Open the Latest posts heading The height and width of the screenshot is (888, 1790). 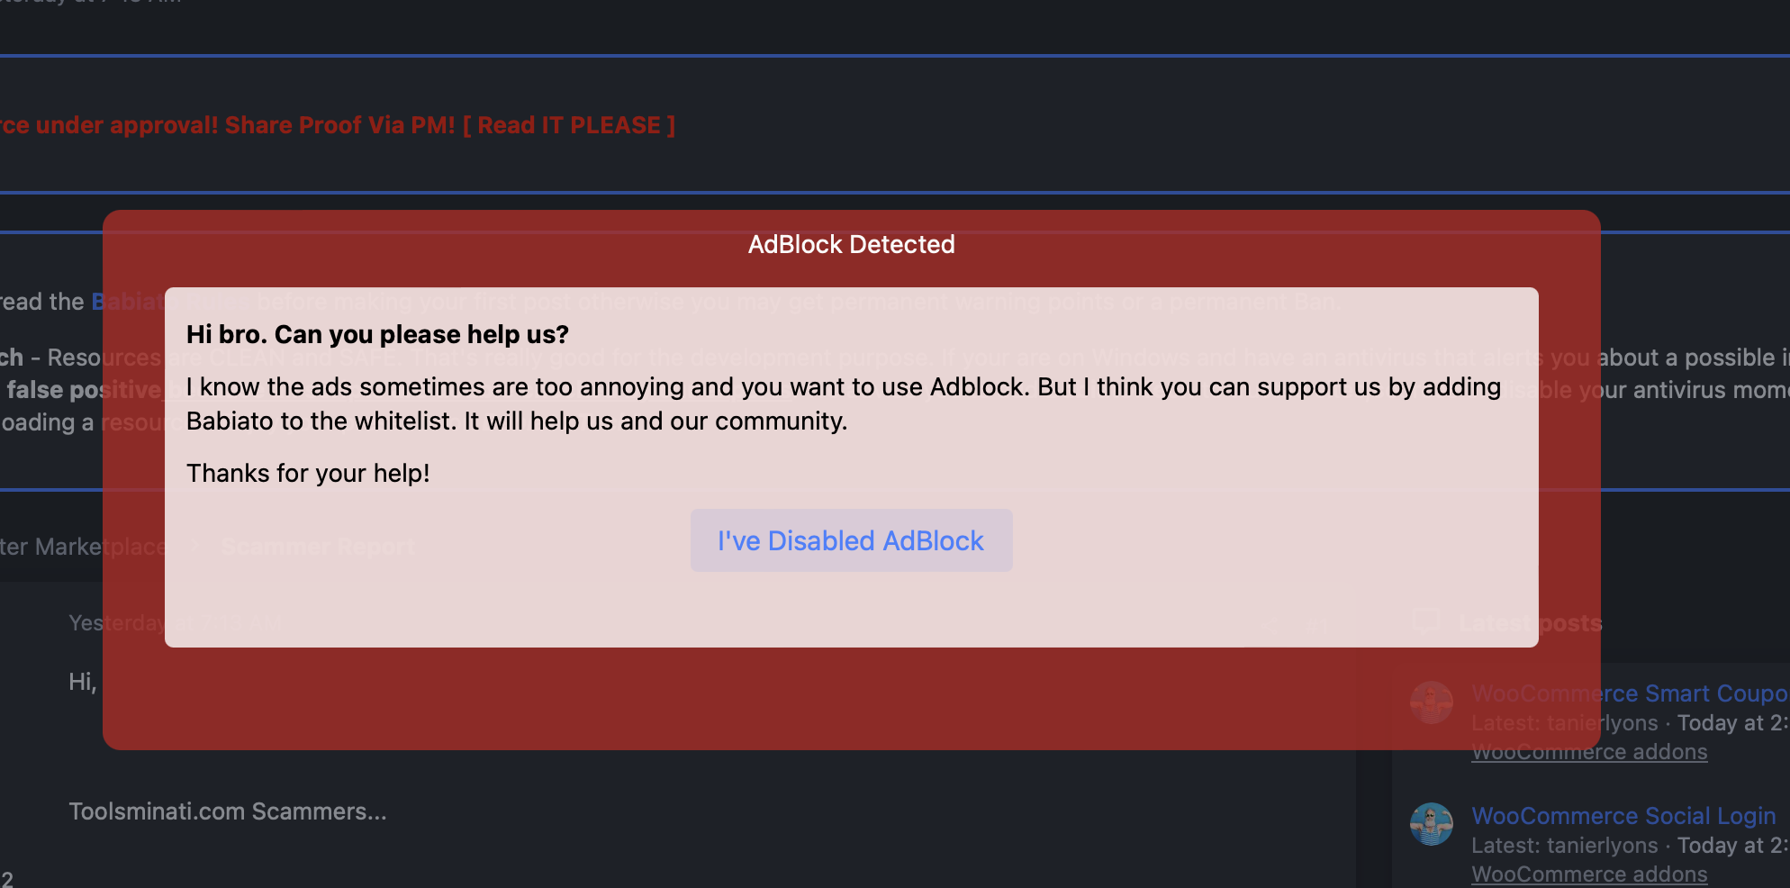(1531, 623)
